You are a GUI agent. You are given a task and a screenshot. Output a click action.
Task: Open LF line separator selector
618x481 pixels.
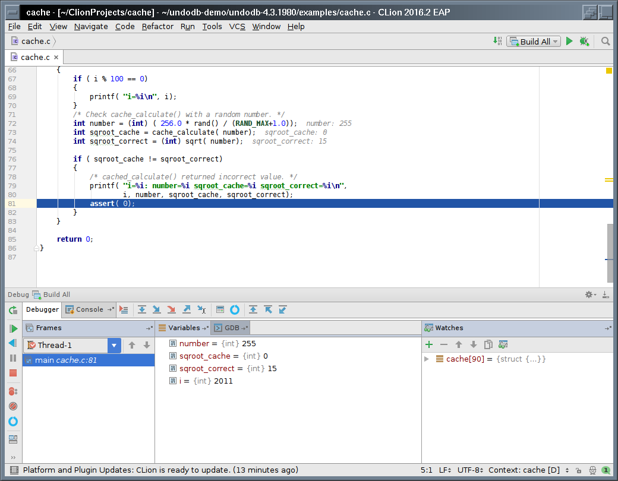pos(445,470)
